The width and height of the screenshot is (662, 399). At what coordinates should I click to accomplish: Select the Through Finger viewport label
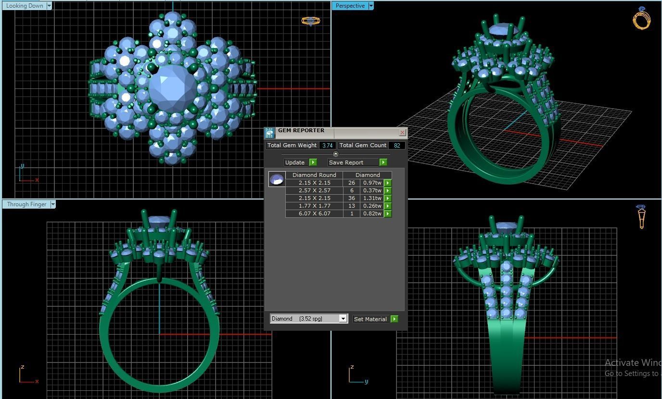pyautogui.click(x=26, y=204)
